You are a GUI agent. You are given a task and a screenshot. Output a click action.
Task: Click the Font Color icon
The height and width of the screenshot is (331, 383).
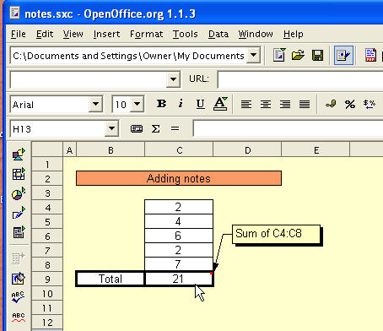220,104
